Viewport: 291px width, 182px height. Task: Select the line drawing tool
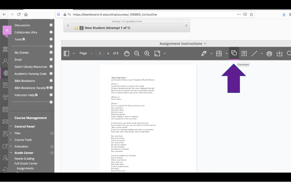[254, 53]
